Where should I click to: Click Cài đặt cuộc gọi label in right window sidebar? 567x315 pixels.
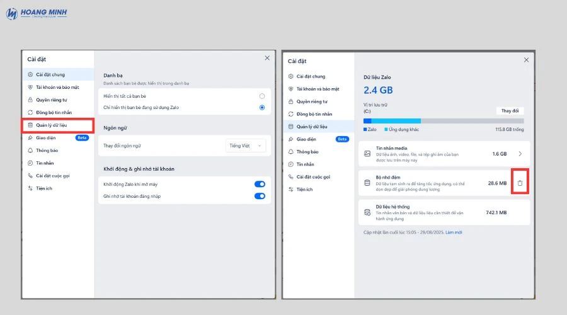pos(313,177)
